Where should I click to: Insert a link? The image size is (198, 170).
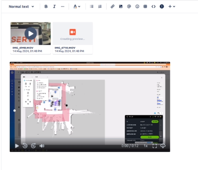pyautogui.click(x=112, y=7)
